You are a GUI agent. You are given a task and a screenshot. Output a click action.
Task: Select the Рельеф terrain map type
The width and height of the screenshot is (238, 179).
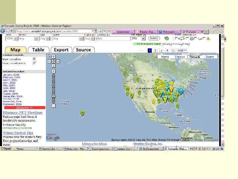click(x=195, y=57)
